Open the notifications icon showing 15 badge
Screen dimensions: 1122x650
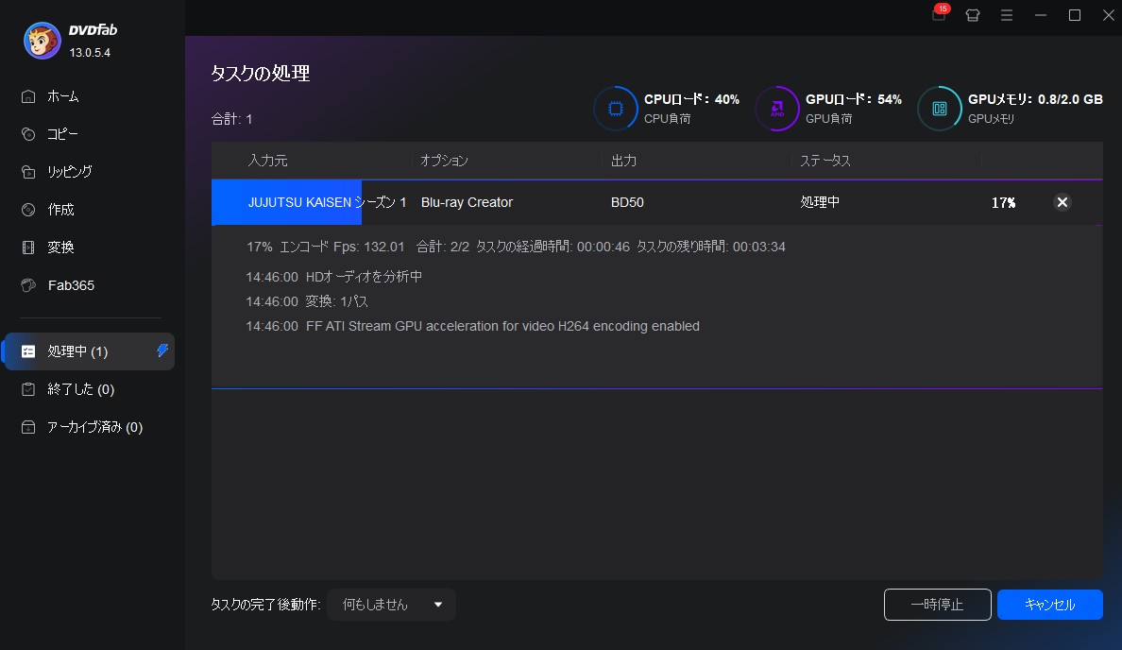[x=937, y=15]
